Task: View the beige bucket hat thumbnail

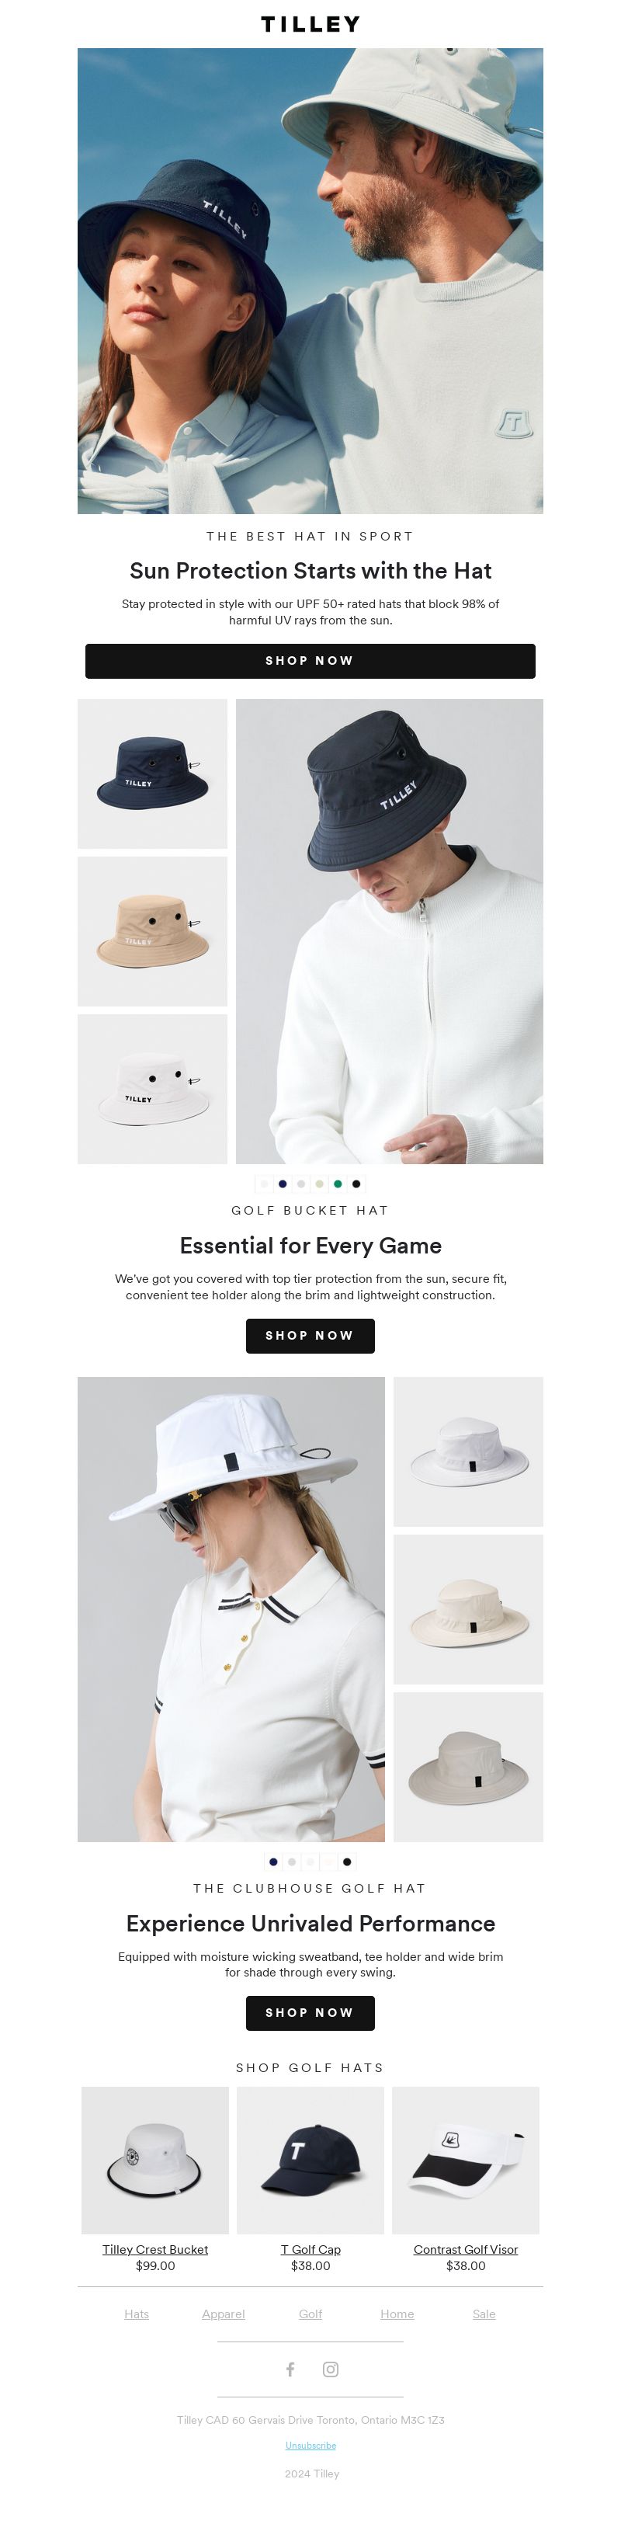Action: tap(152, 931)
